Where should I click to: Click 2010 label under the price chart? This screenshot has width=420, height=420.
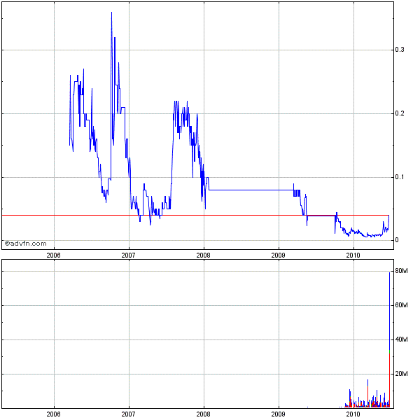pyautogui.click(x=353, y=255)
